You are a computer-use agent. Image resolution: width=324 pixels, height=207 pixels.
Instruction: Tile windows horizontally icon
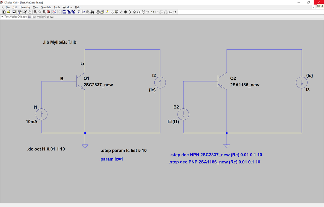click(64, 12)
